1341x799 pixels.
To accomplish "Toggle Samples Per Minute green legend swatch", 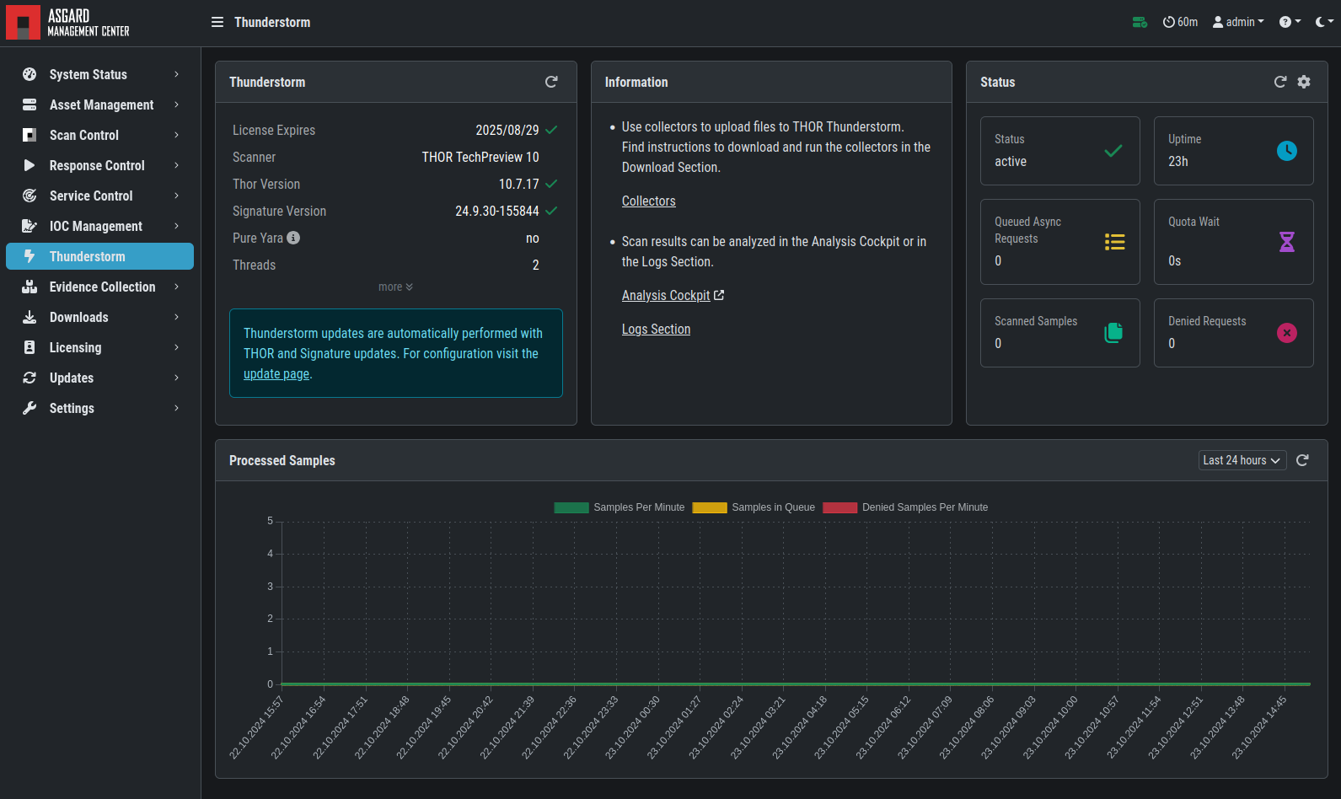I will pyautogui.click(x=571, y=507).
